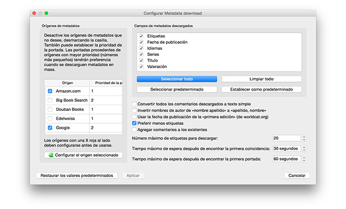346x209 pixels.
Task: Click the green zoom window button
Action: coord(46,13)
